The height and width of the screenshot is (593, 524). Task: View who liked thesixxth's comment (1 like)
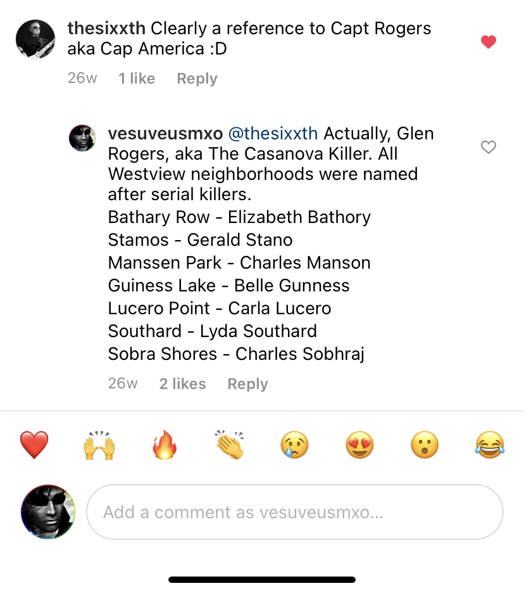137,79
